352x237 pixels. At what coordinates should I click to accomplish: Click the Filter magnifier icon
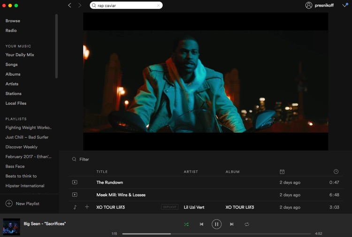pyautogui.click(x=74, y=159)
